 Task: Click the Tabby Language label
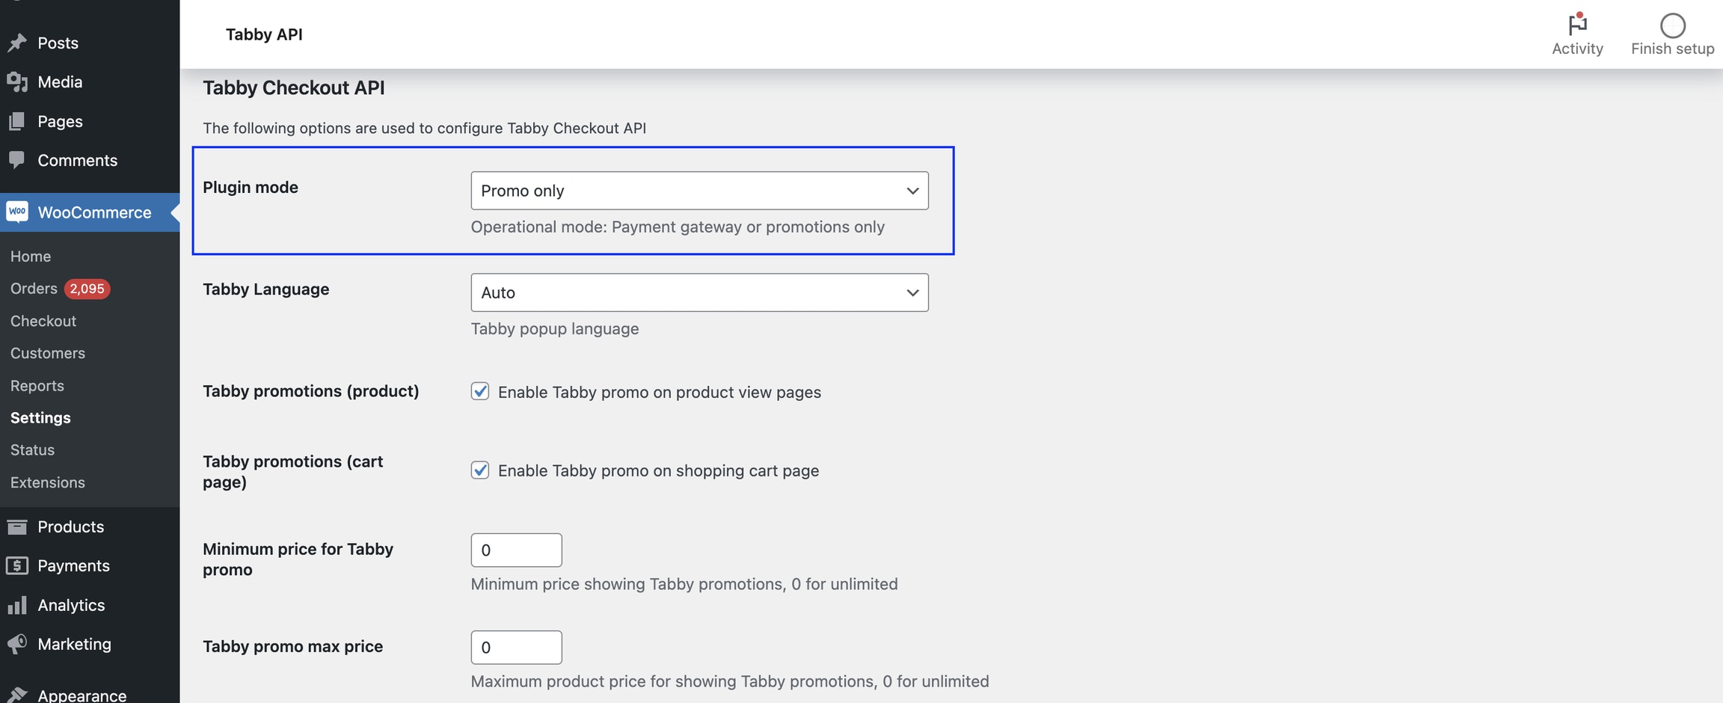pyautogui.click(x=265, y=289)
